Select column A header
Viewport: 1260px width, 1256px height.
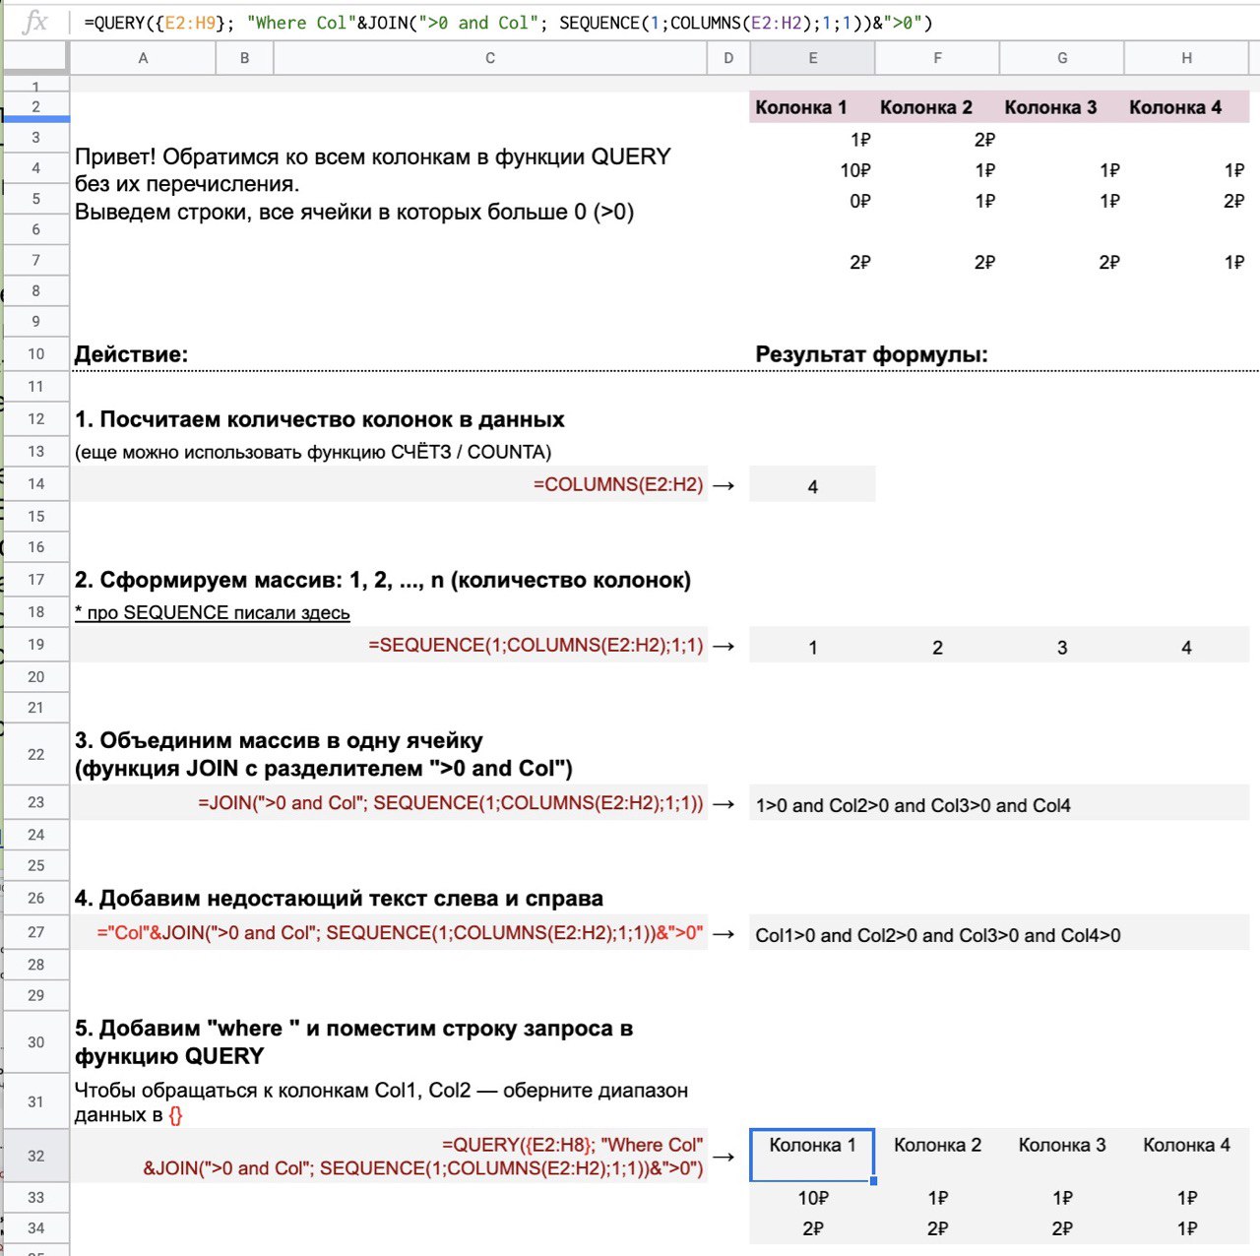tap(143, 58)
